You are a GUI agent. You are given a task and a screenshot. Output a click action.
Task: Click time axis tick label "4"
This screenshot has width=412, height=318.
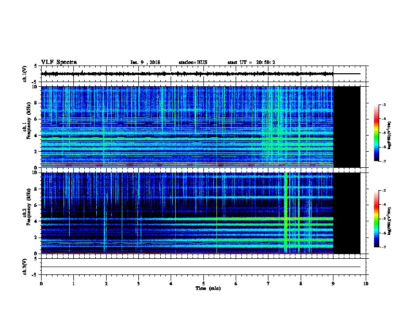(x=171, y=283)
